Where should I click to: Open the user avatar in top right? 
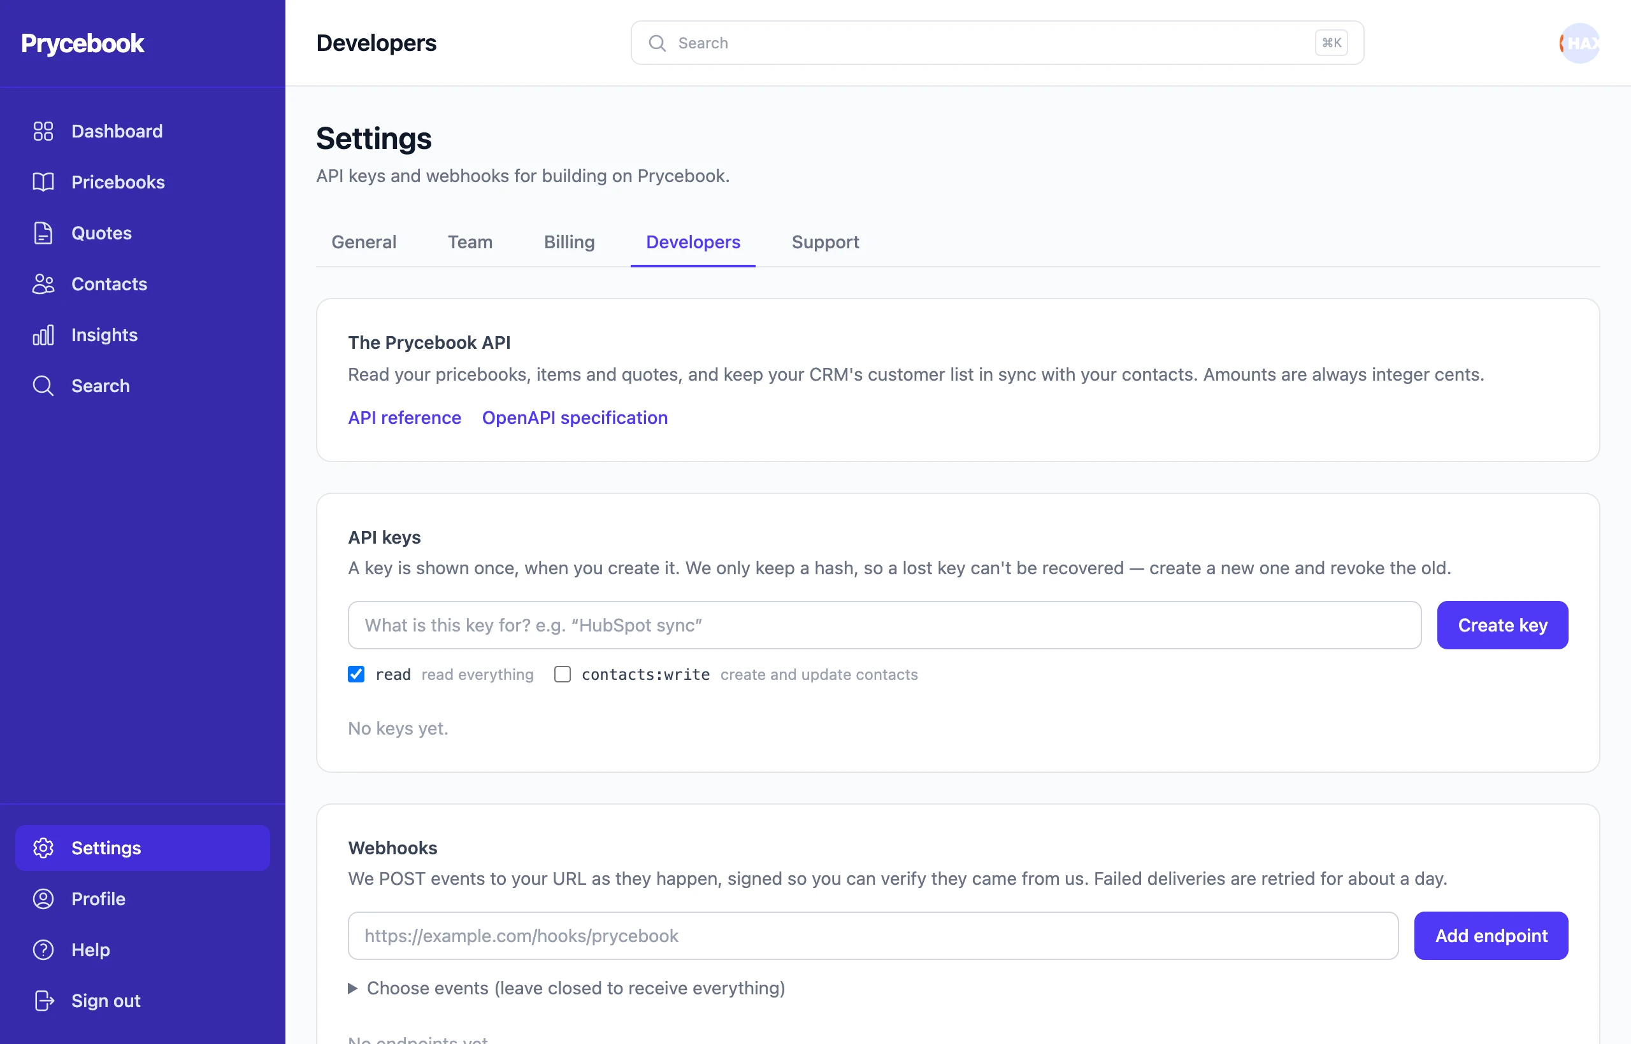tap(1579, 43)
